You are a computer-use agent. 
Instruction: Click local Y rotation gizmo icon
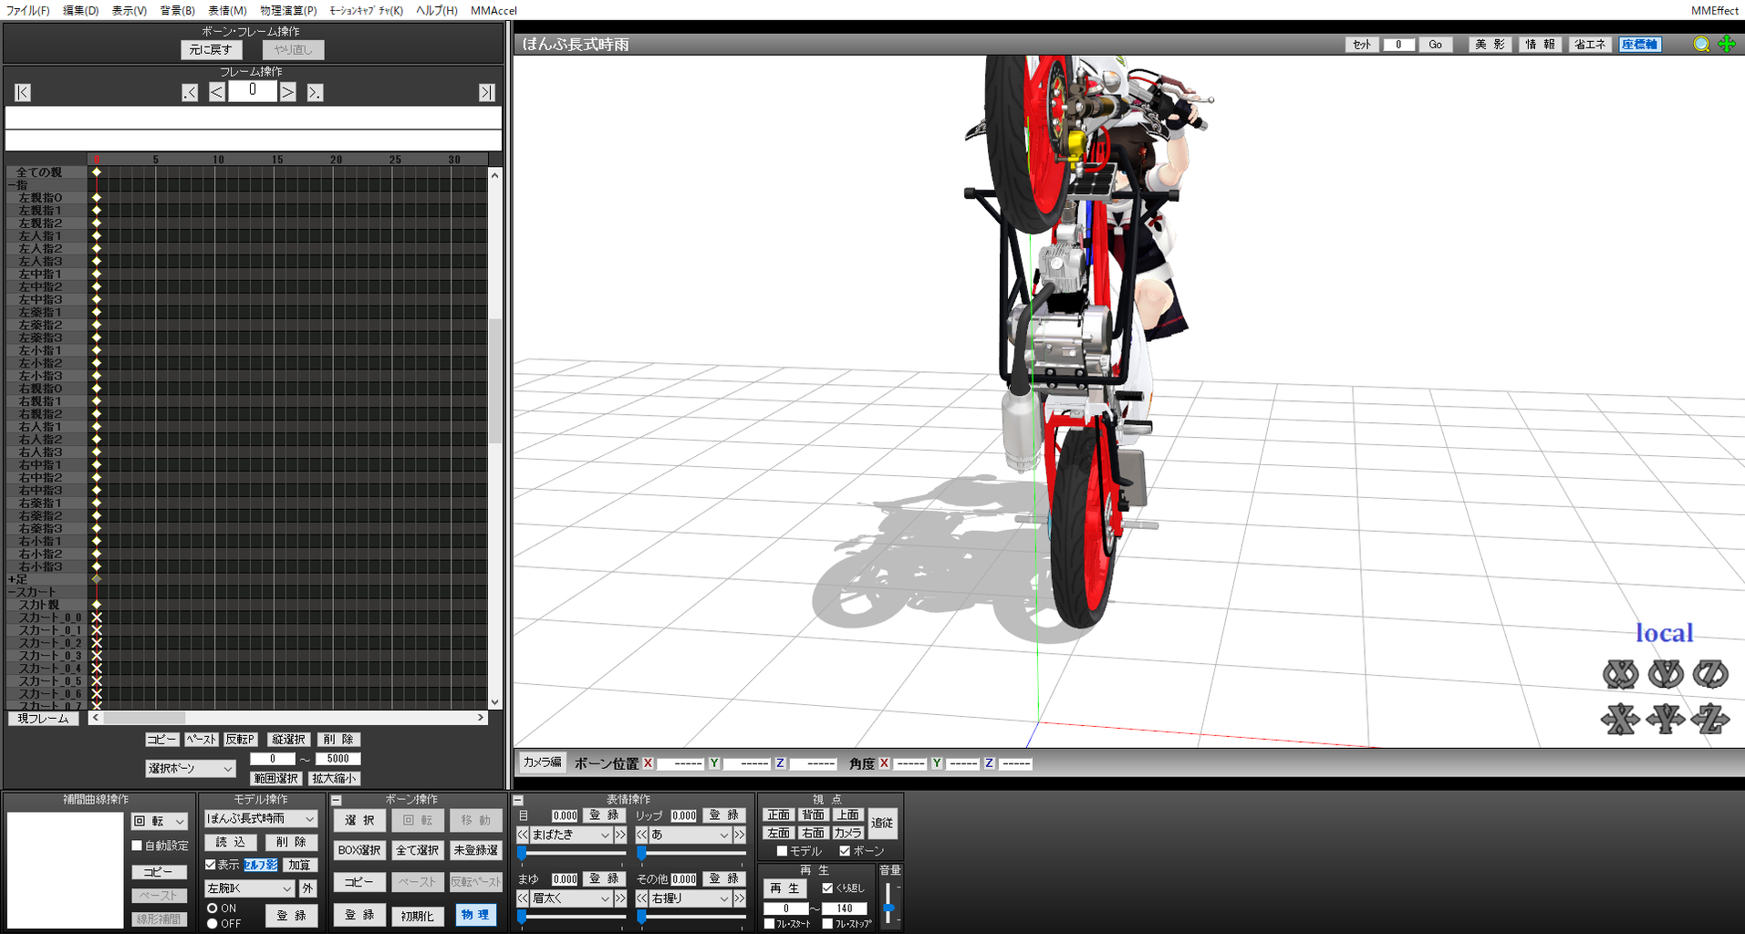[1666, 674]
